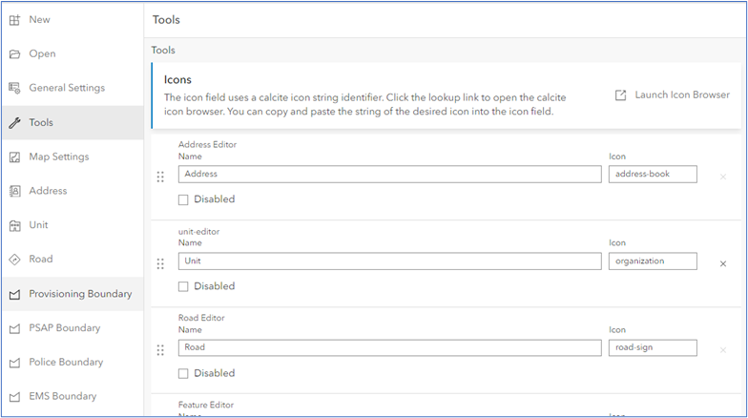Click the Feature Editor label
This screenshot has height=418, width=748.
click(206, 405)
